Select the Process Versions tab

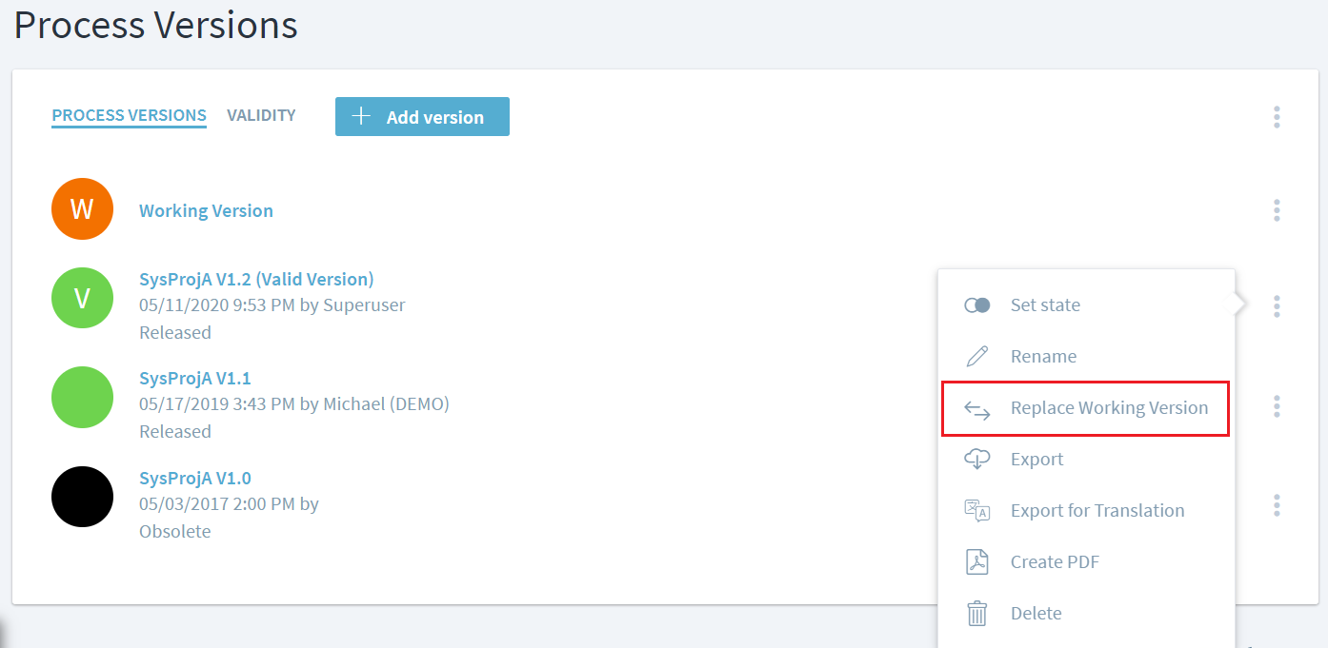pos(129,115)
